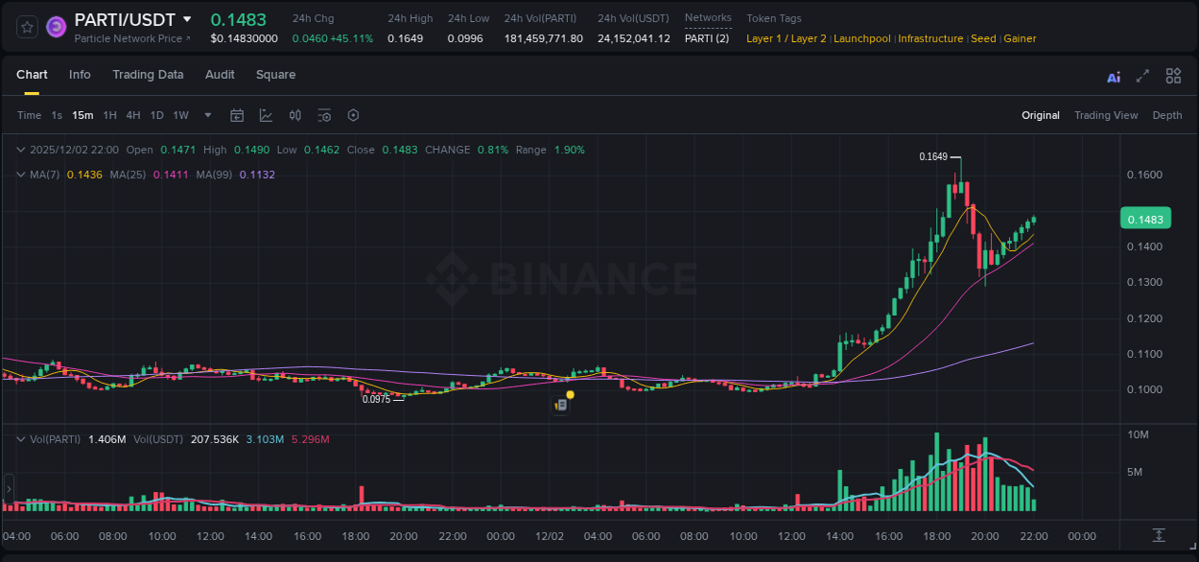Image resolution: width=1199 pixels, height=562 pixels.
Task: Select the 1D timeframe
Action: (156, 115)
